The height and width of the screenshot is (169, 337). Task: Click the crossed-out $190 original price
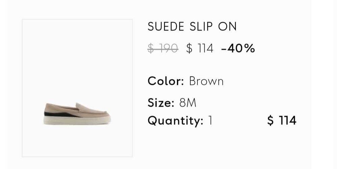tap(163, 49)
